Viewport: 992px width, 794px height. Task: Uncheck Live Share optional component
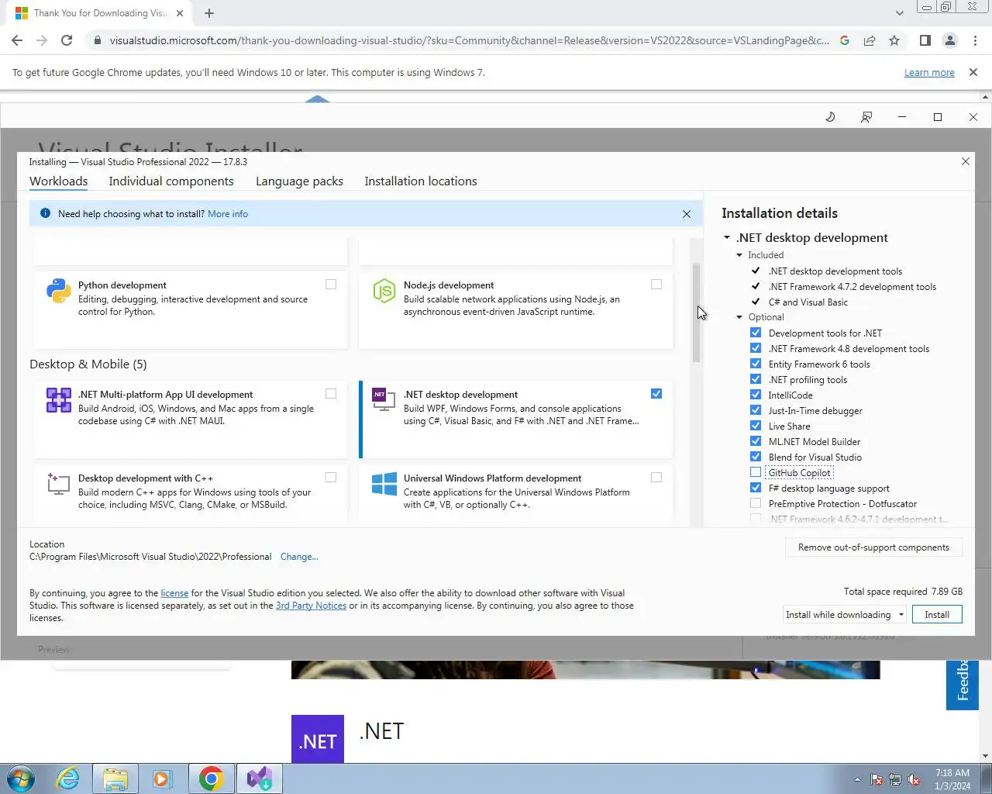point(756,426)
